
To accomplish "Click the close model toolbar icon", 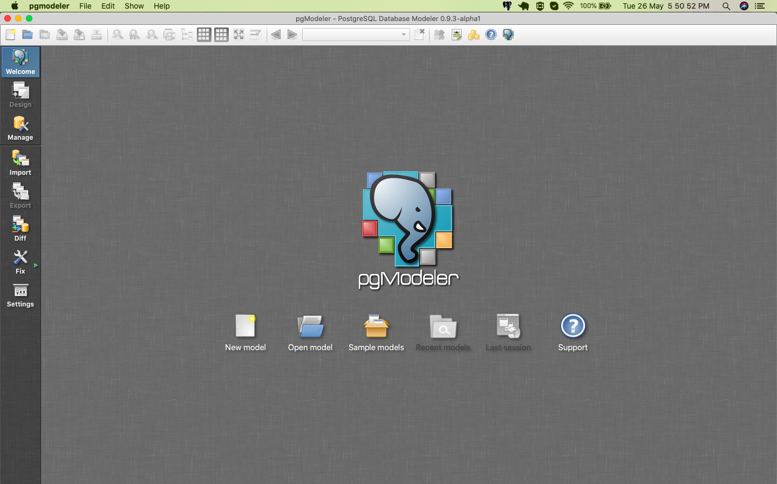I will [419, 35].
